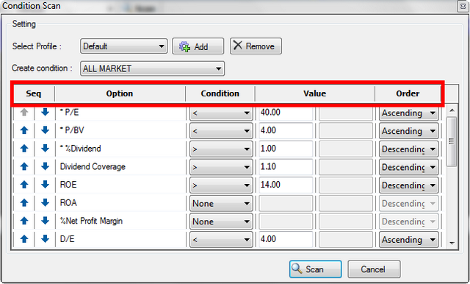Select the ROA option label

68,203
